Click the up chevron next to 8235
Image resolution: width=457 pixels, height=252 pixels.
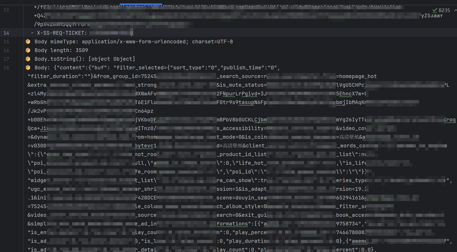(x=455, y=10)
